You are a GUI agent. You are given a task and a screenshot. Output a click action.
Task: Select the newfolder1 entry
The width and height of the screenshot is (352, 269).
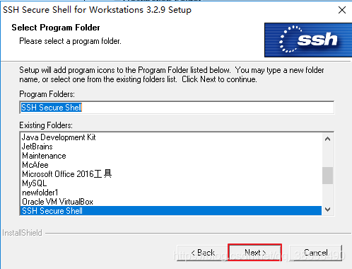(x=171, y=193)
